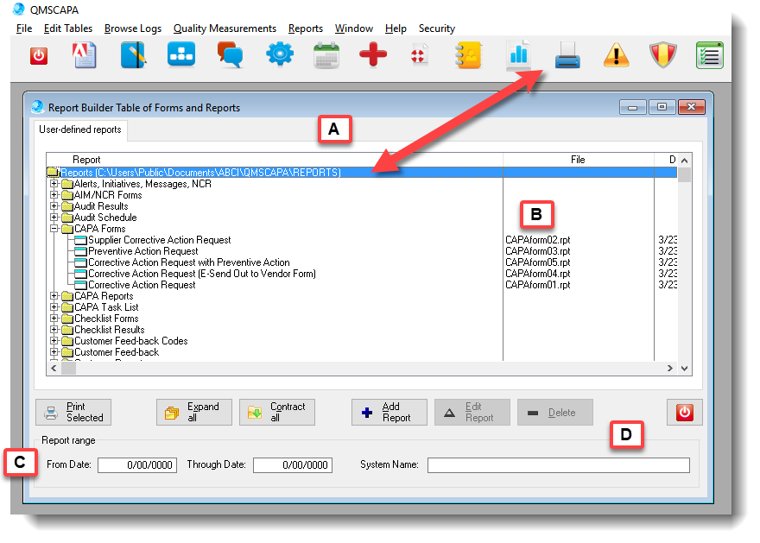Screen dimensions: 760x543
Task: Click the printer reports toolbar icon
Action: point(567,56)
